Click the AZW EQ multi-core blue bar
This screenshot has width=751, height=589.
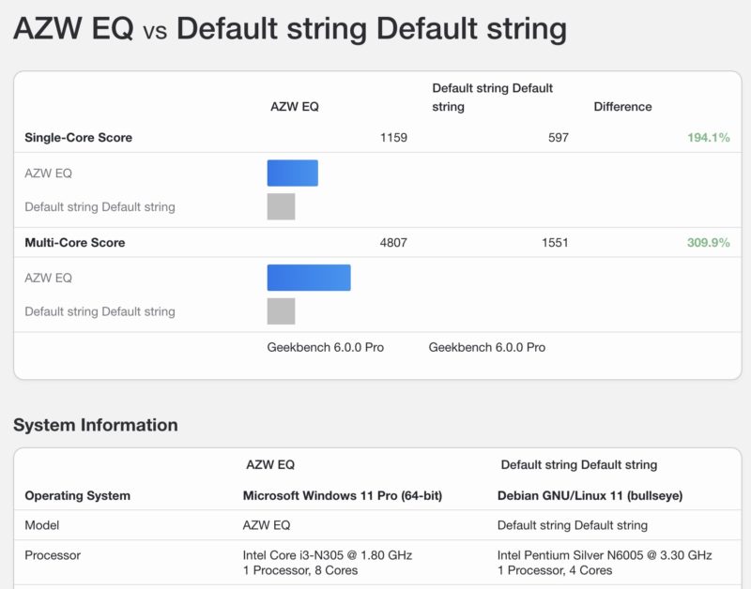click(308, 278)
